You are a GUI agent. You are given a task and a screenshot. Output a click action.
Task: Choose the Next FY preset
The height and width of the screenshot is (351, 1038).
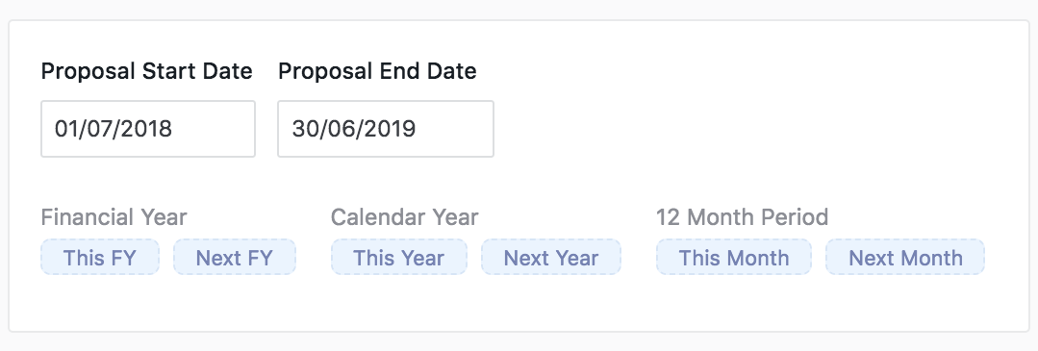coord(235,257)
